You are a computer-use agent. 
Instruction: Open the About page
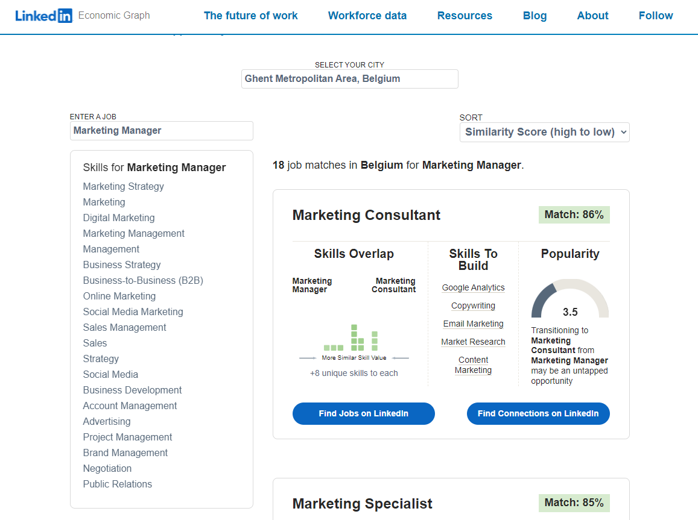tap(592, 16)
